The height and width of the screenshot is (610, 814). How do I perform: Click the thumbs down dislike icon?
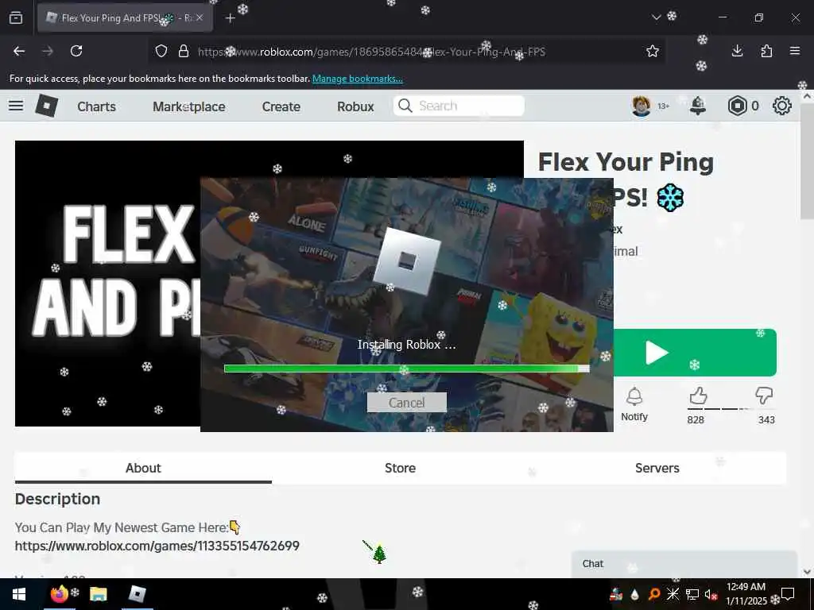[764, 396]
